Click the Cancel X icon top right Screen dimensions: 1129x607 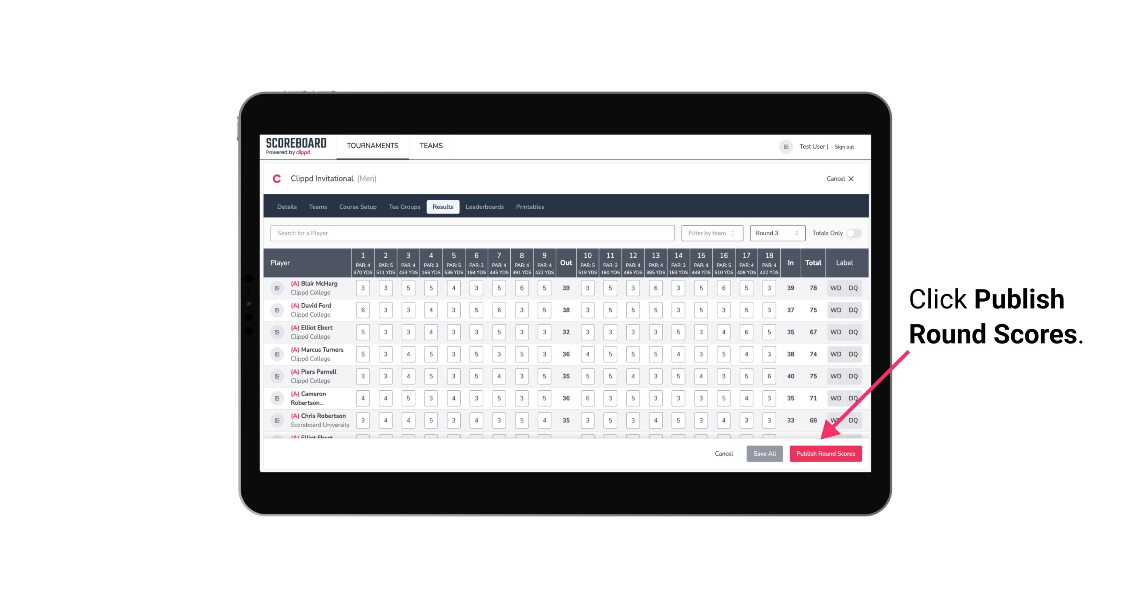[x=851, y=178]
